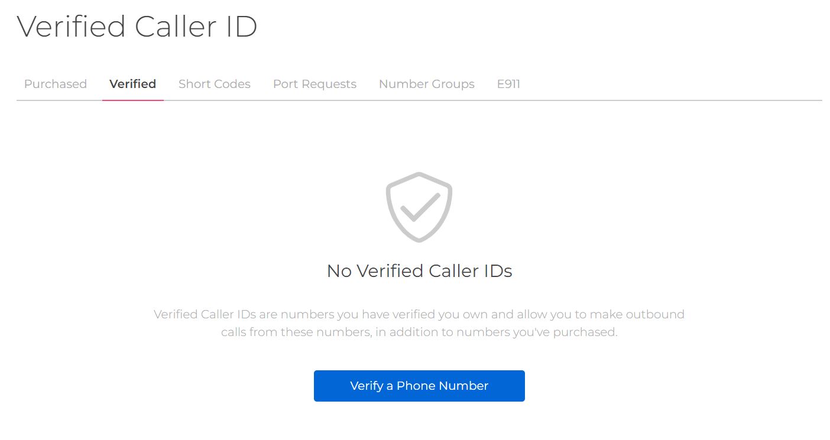
Task: Open the Purchased numbers tab
Action: (56, 84)
